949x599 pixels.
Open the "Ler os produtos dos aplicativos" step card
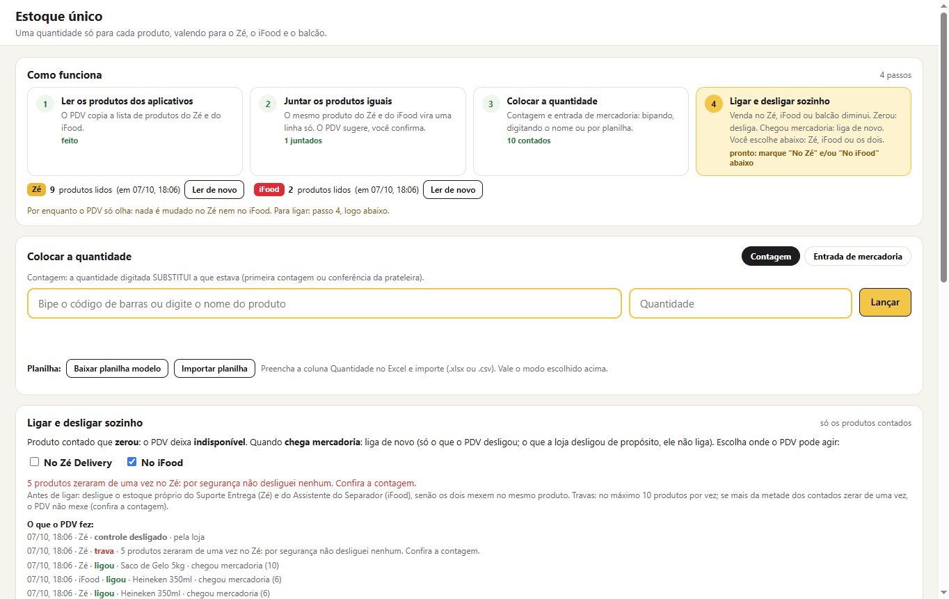(x=135, y=131)
